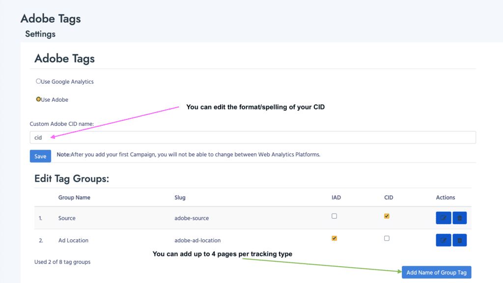Viewport: 503px width, 283px height.
Task: Click the Save button
Action: click(x=40, y=156)
